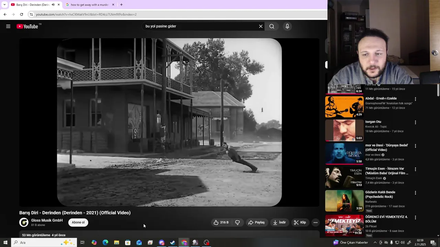Open options for Gözlerin Kaldı Bende
This screenshot has height=247, width=440.
tap(415, 193)
